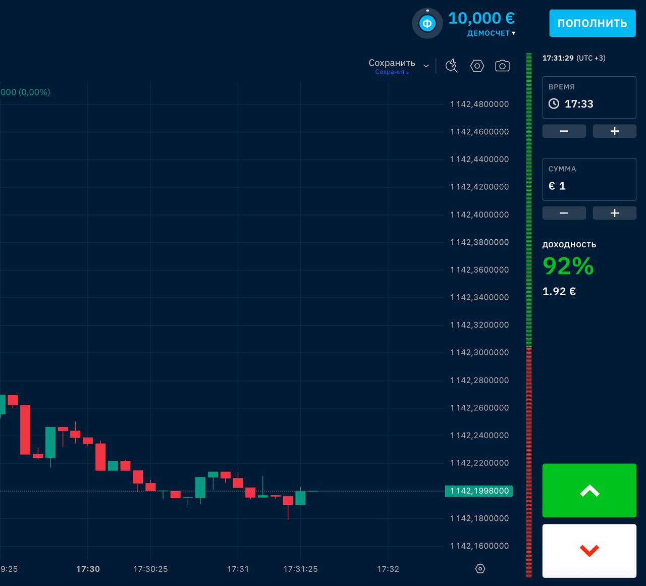Open settings via hexagon icon near time axis
The width and height of the screenshot is (646, 586).
[x=480, y=569]
